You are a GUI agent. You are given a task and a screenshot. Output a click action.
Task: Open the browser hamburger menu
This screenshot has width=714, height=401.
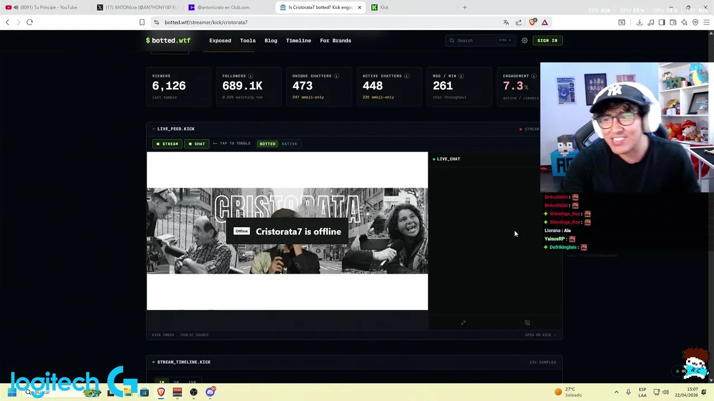coord(707,22)
